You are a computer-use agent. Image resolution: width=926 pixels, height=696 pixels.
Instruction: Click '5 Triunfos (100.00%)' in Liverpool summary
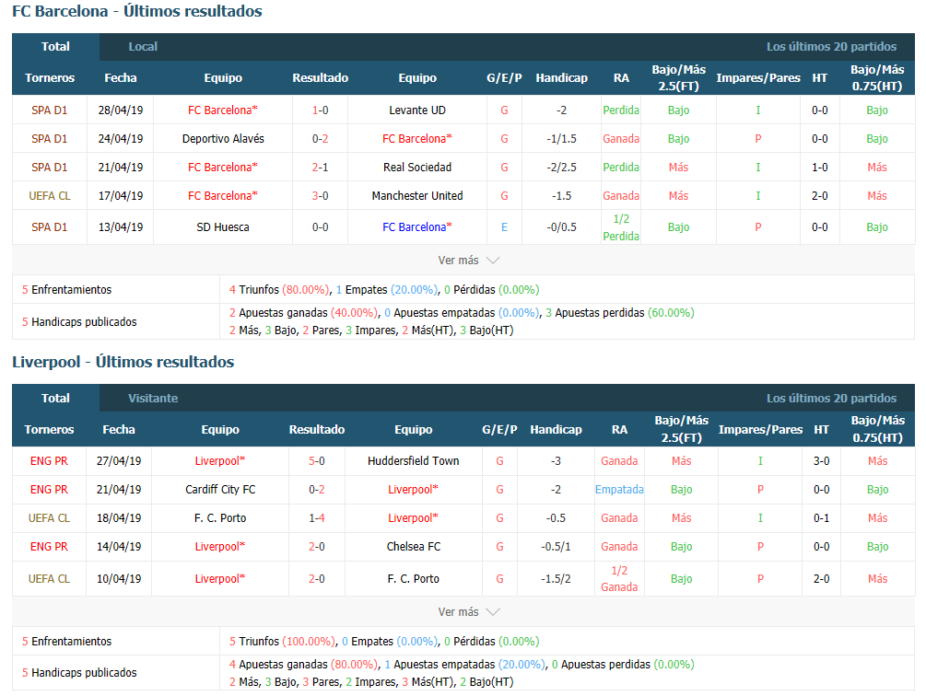pos(282,641)
